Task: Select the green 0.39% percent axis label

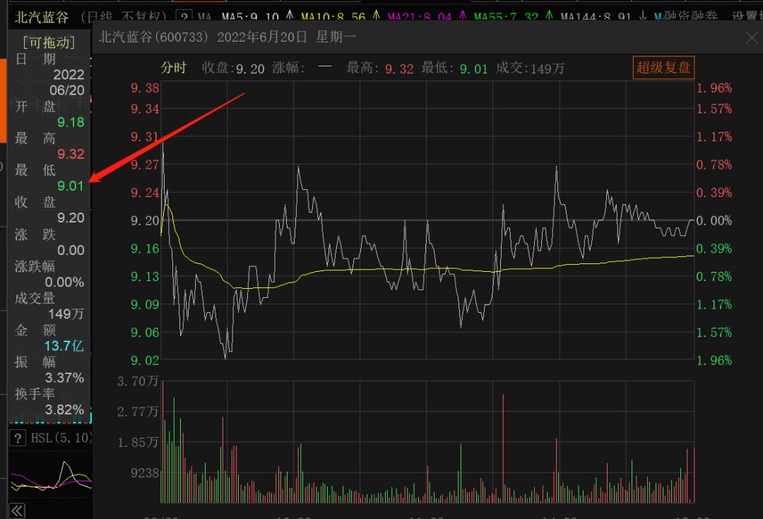Action: 714,249
